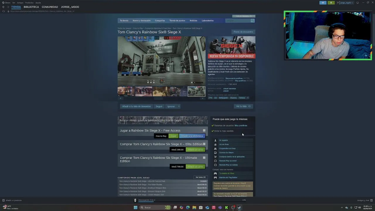
Task: Click the Seguir button
Action: tap(159, 106)
